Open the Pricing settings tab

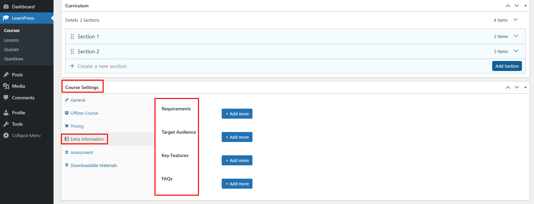pyautogui.click(x=77, y=126)
